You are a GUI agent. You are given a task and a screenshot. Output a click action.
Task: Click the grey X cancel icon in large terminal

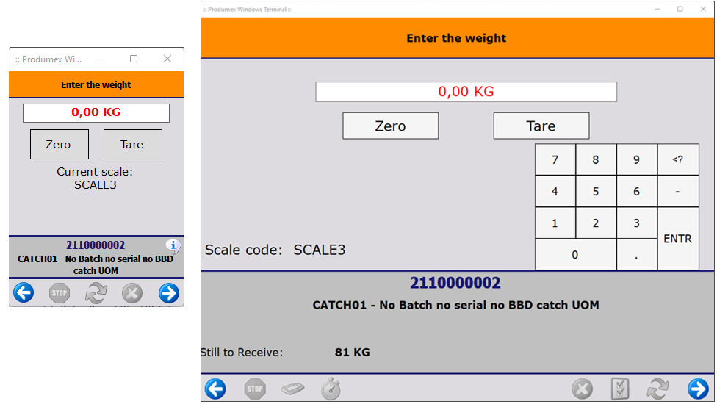pos(582,389)
